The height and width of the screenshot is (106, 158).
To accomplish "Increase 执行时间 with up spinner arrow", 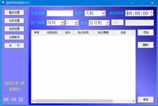I will [x=152, y=12].
